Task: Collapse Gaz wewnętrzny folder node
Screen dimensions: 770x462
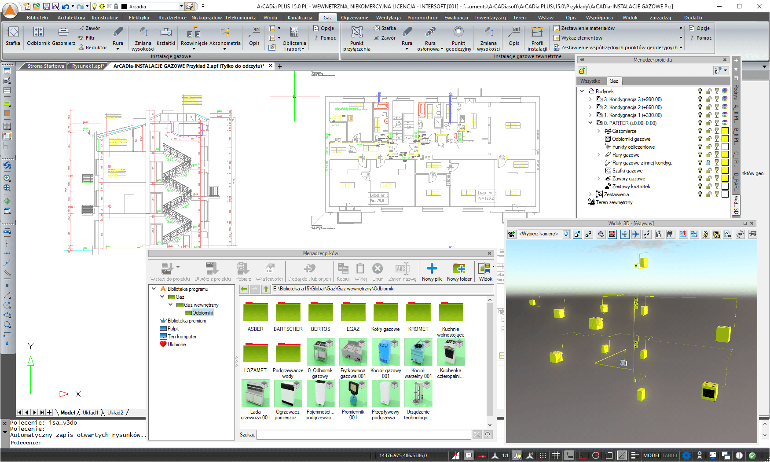Action: pyautogui.click(x=171, y=305)
